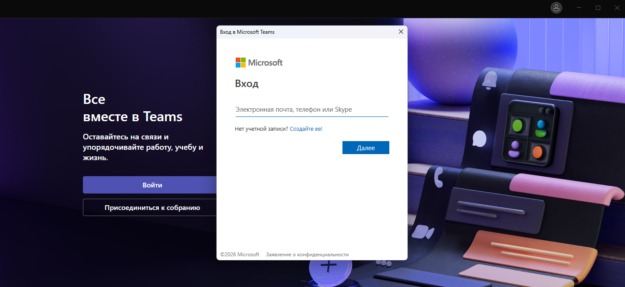Click '©2026 Microsoft' footer text
This screenshot has width=625, height=287.
(x=240, y=255)
